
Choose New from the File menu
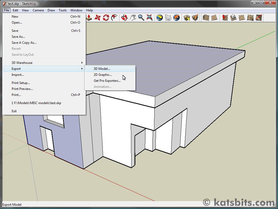click(44, 17)
